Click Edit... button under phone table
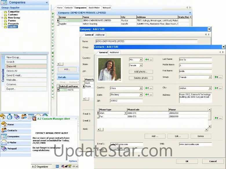The height and width of the screenshot is (169, 226). [x=178, y=136]
